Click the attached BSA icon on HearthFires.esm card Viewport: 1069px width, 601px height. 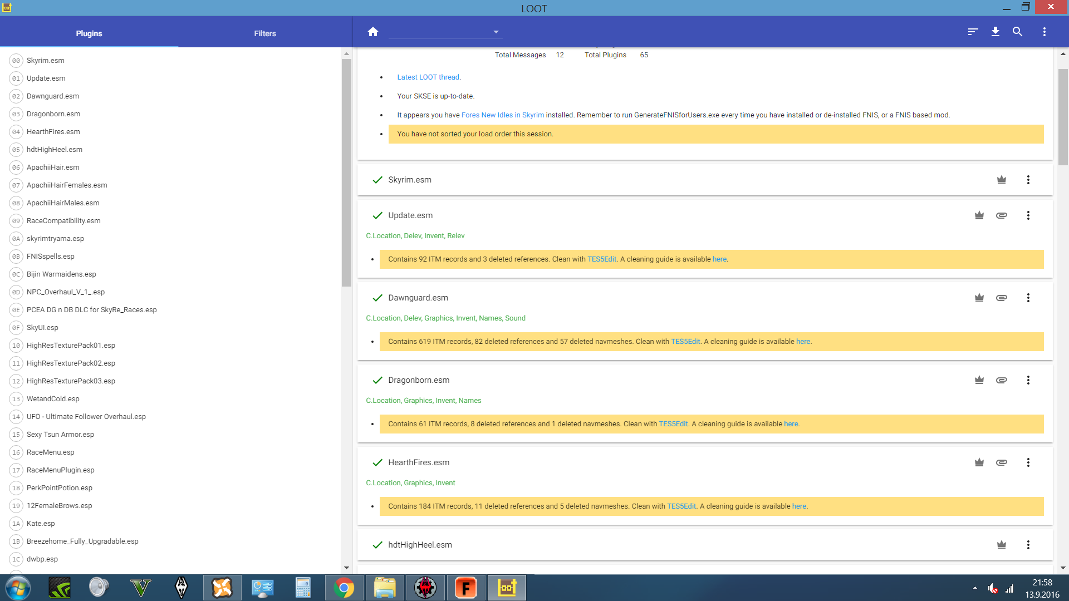click(1002, 462)
